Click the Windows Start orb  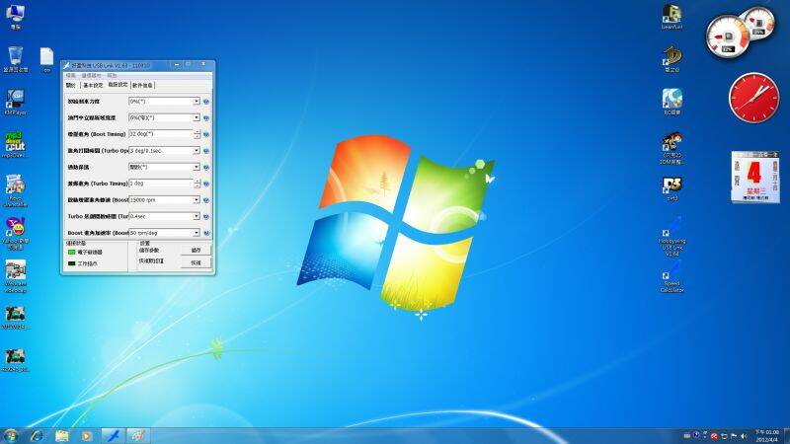(11, 435)
